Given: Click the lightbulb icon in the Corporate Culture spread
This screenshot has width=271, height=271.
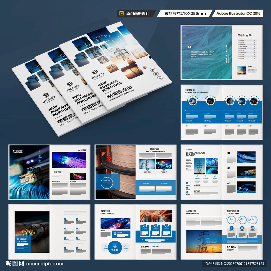Looking at the screenshot, I should pos(205,176).
